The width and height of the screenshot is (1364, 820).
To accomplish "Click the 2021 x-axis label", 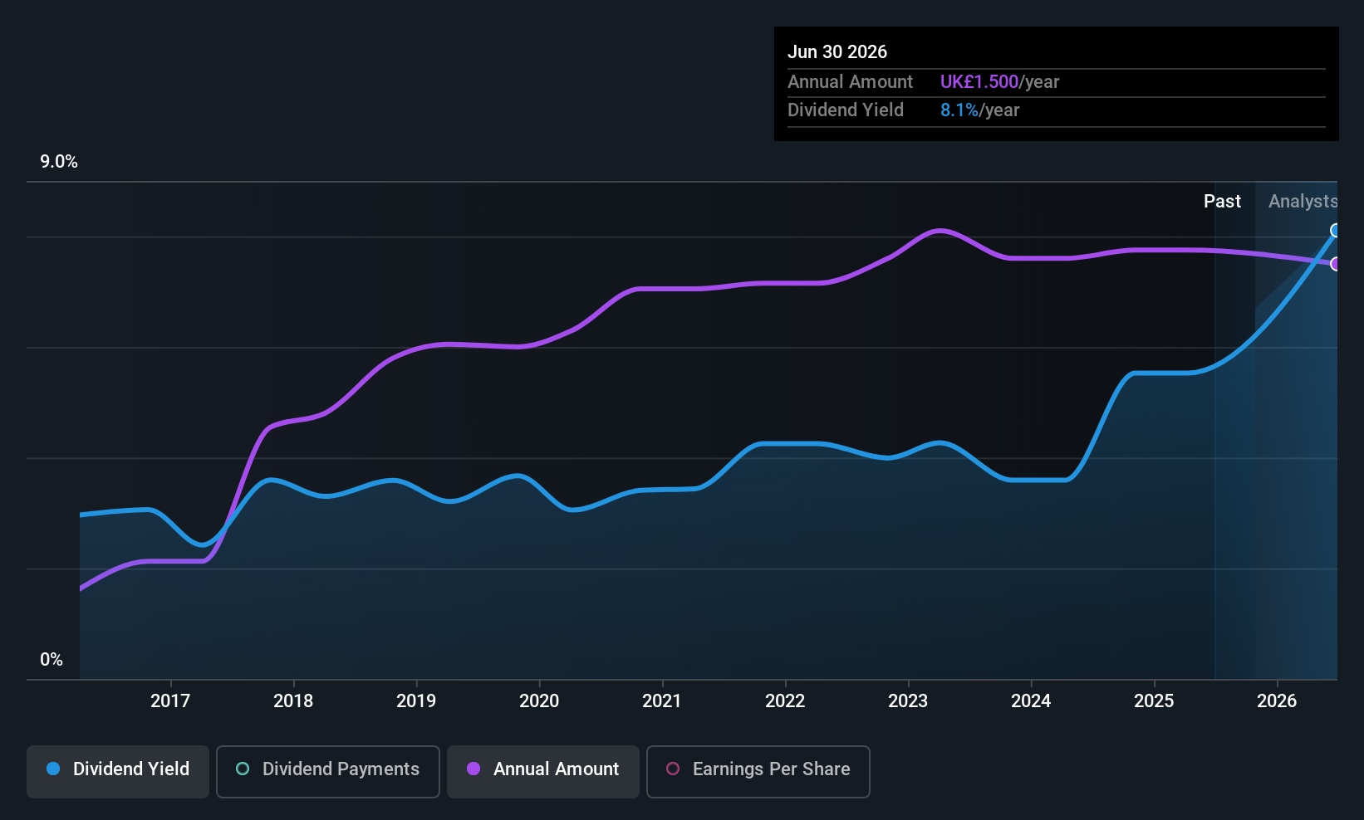I will (x=662, y=700).
